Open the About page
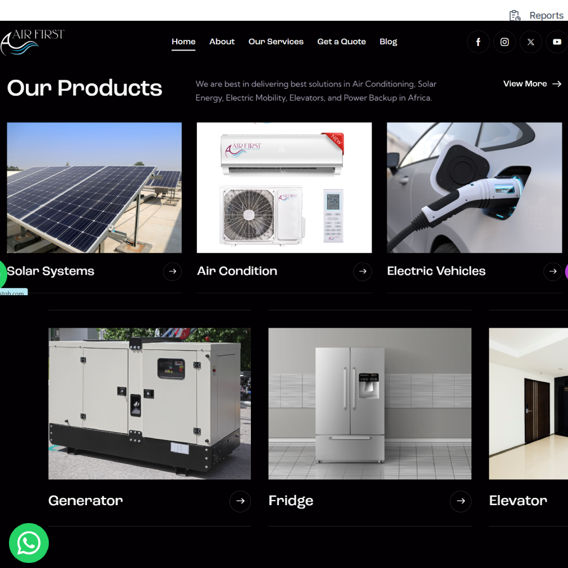The image size is (568, 568). [222, 42]
